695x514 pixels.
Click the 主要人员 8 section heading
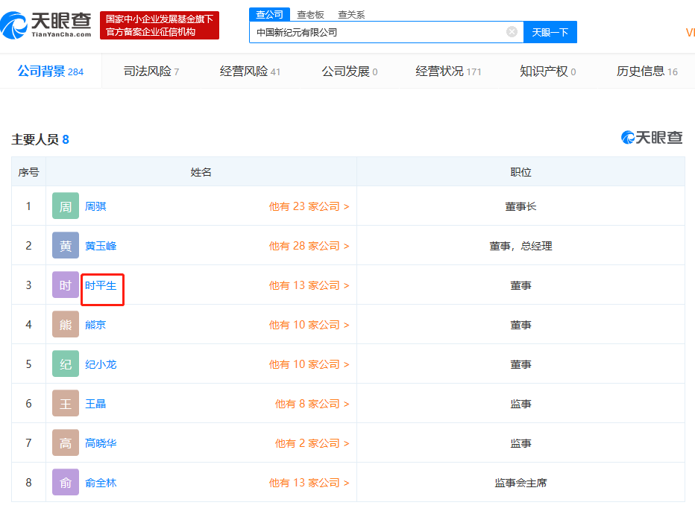click(40, 139)
